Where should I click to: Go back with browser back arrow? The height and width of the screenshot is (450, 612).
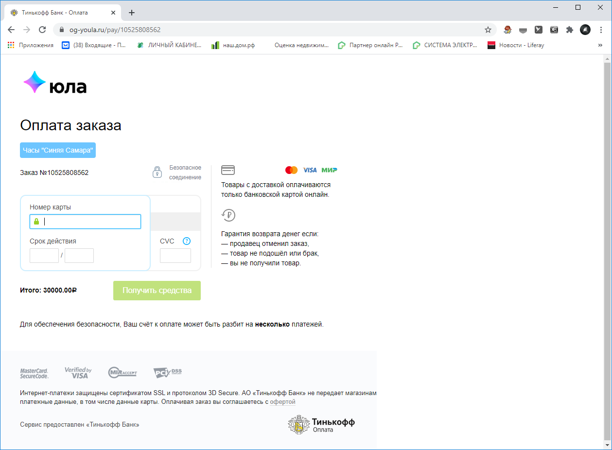pyautogui.click(x=11, y=30)
